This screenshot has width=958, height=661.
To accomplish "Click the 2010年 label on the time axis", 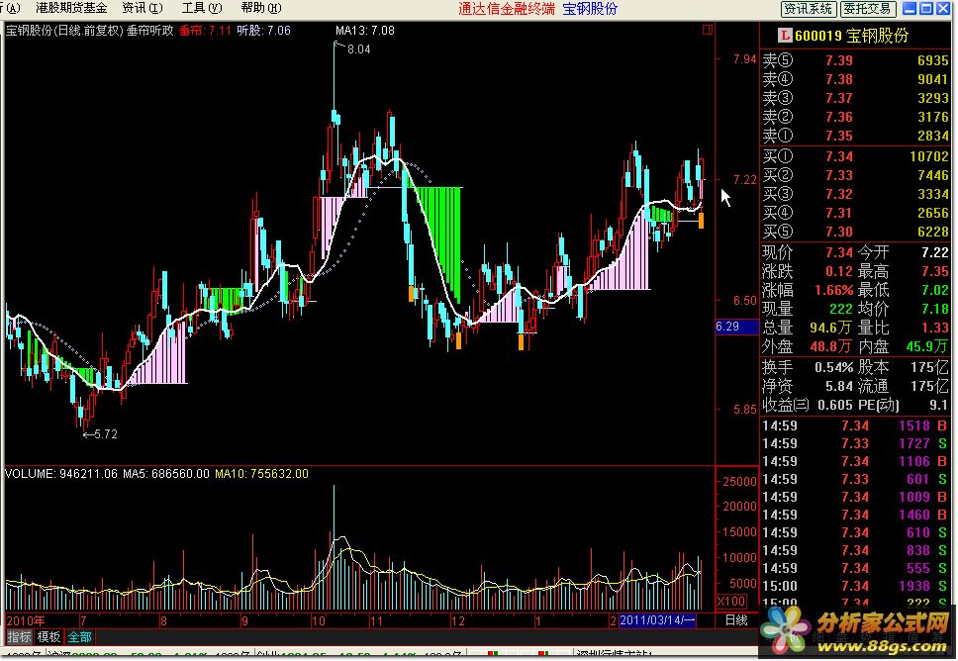I will 25,620.
